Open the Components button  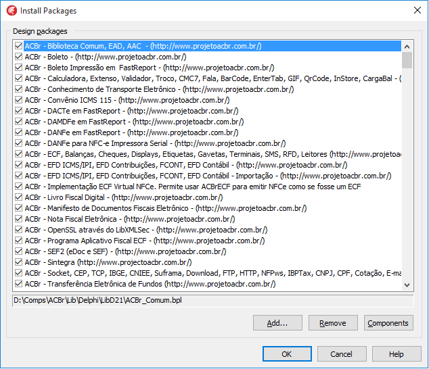point(388,323)
